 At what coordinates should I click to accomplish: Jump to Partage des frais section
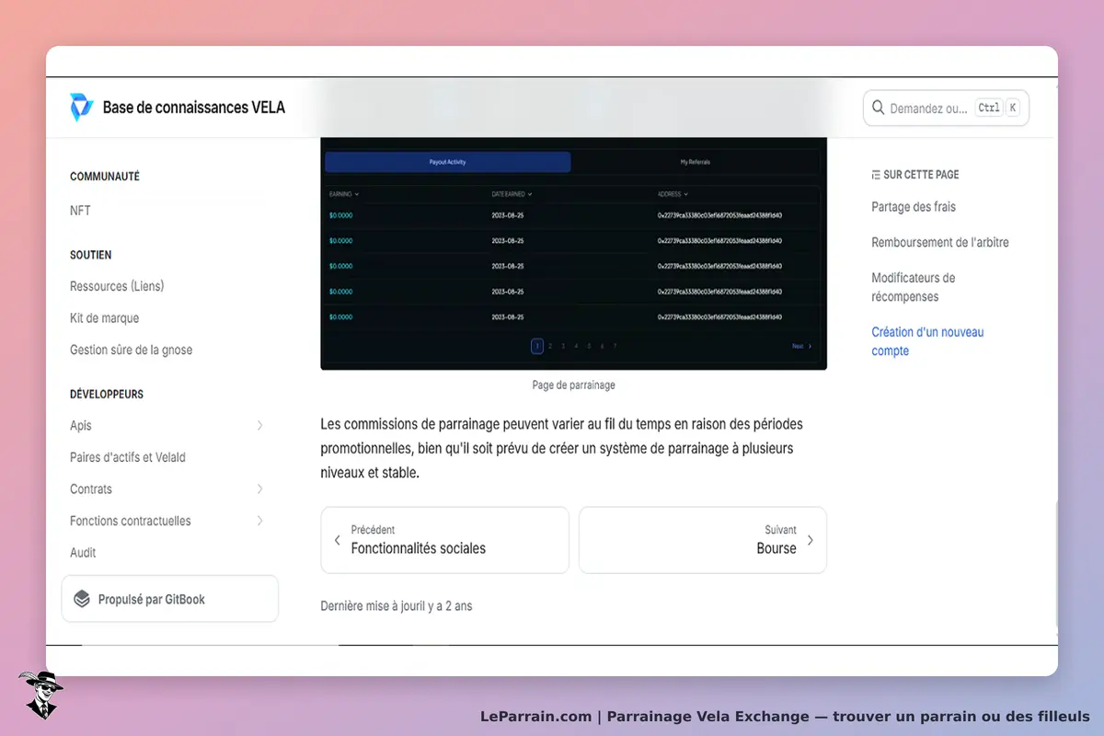[914, 207]
